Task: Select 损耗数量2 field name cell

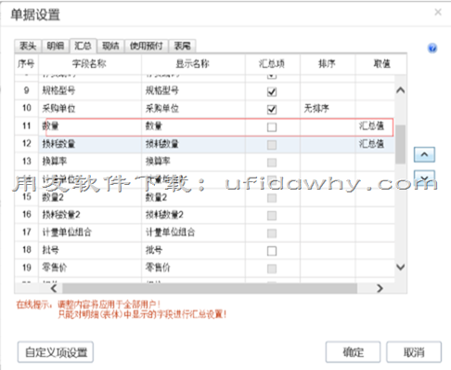Action: pyautogui.click(x=90, y=215)
